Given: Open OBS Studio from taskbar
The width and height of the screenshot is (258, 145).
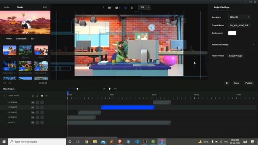Looking at the screenshot, I should (145, 141).
